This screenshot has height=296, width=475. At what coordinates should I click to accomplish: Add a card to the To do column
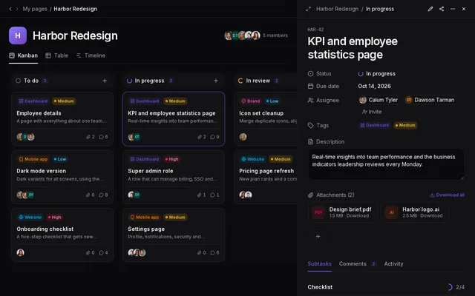[105, 81]
